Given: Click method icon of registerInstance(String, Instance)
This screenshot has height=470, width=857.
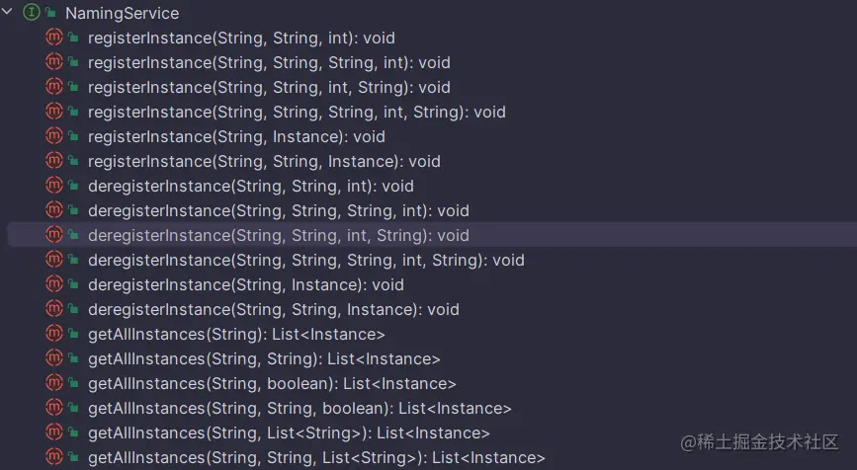Looking at the screenshot, I should (x=54, y=136).
